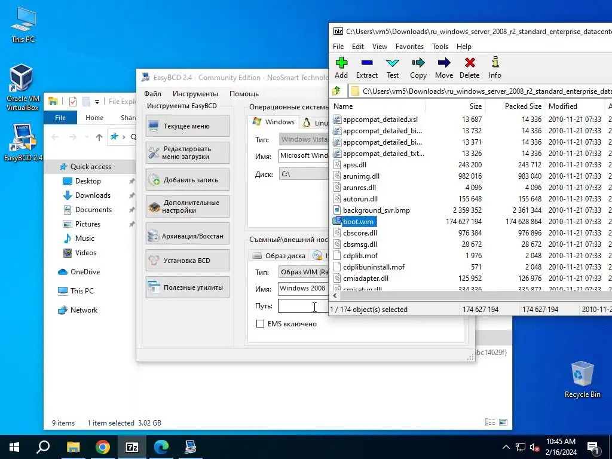Open Добавить запись in EasyBCD
Viewport: 612px width, 459px height.
187,180
